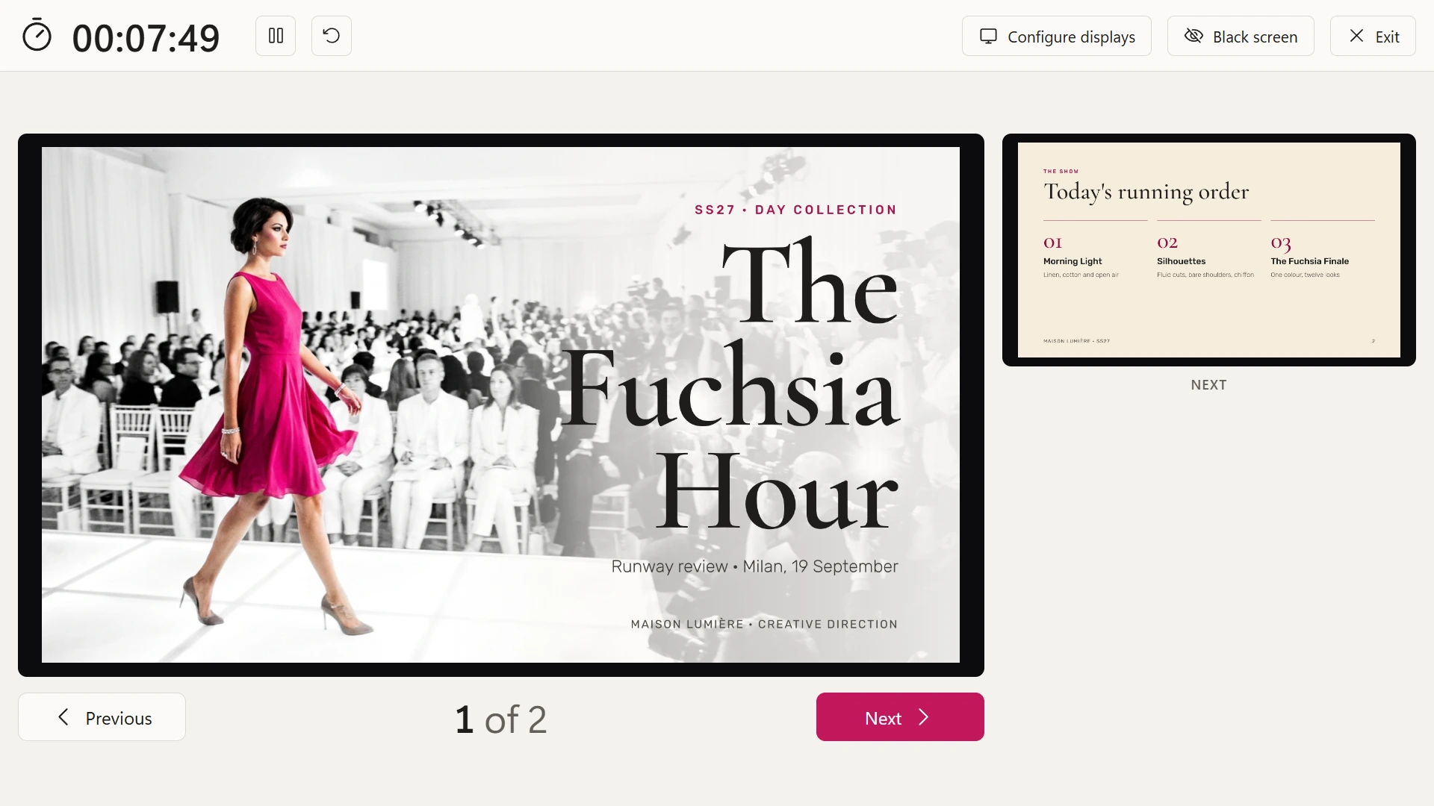Click the stopwatch icon beside the timer
This screenshot has width=1434, height=806.
pos(37,36)
